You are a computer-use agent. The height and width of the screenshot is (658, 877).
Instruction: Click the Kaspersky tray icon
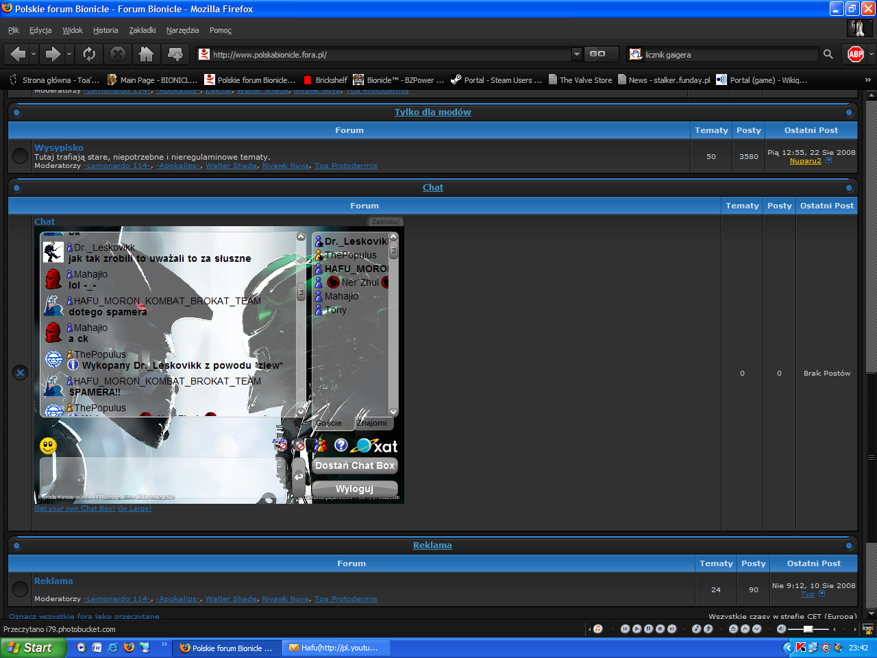(800, 648)
